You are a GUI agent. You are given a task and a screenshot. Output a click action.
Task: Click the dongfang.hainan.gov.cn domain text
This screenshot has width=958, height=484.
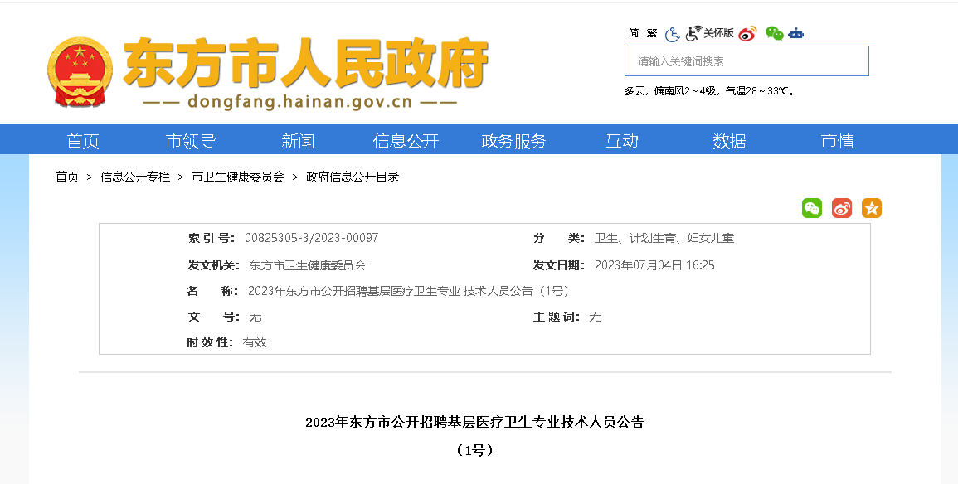point(300,102)
